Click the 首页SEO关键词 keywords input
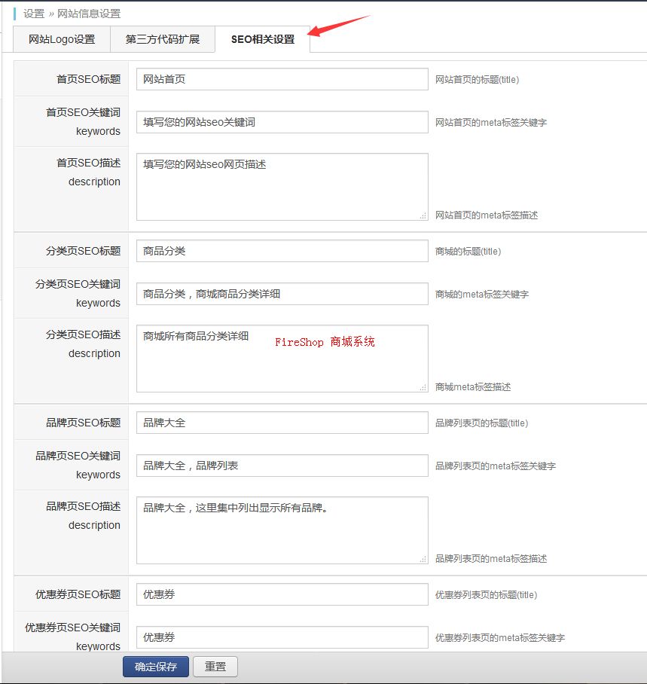Screen dimensions: 647x684 pos(282,122)
